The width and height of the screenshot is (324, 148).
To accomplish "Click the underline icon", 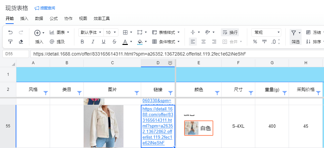I will tap(103, 42).
